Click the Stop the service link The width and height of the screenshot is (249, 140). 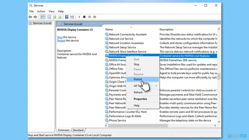point(60,37)
